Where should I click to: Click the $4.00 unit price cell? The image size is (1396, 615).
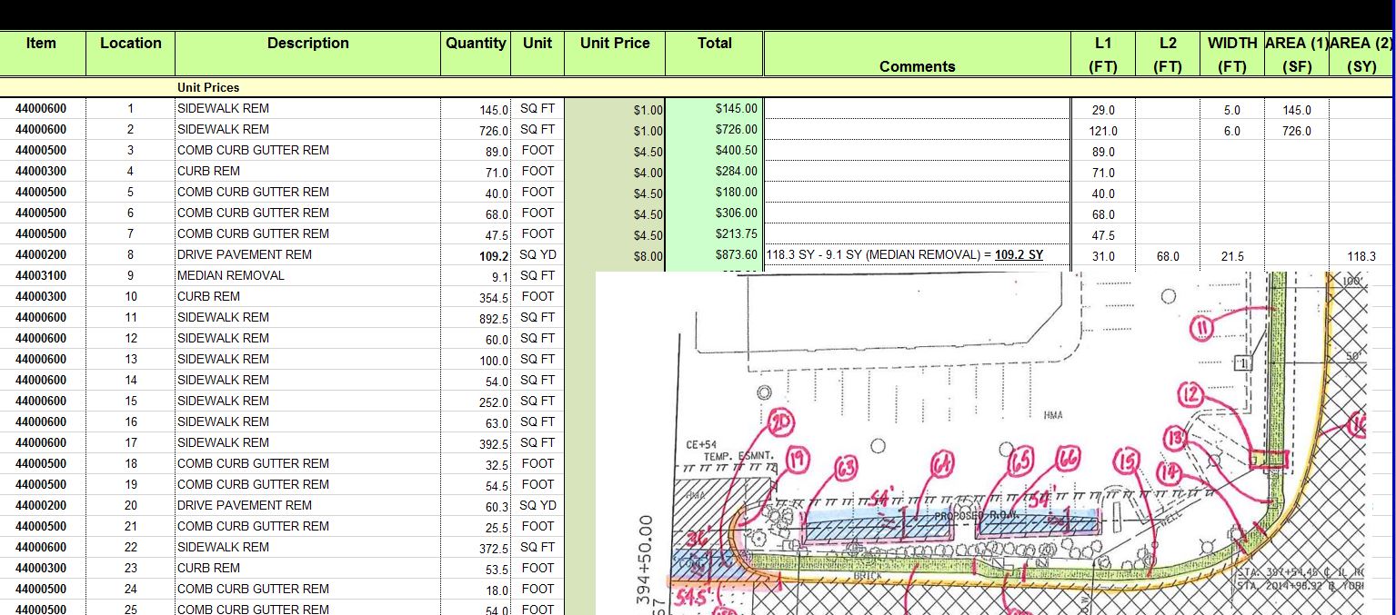click(615, 173)
